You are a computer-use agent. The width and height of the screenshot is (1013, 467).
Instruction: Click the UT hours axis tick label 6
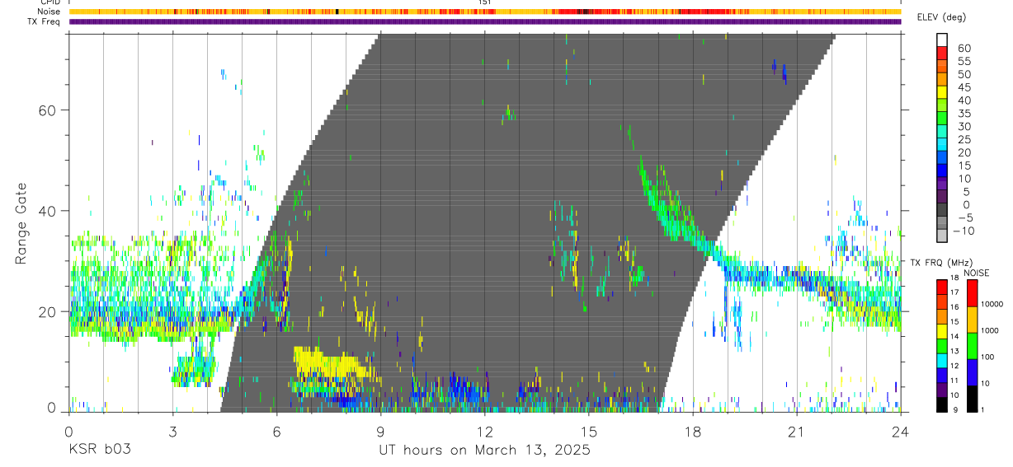point(277,432)
